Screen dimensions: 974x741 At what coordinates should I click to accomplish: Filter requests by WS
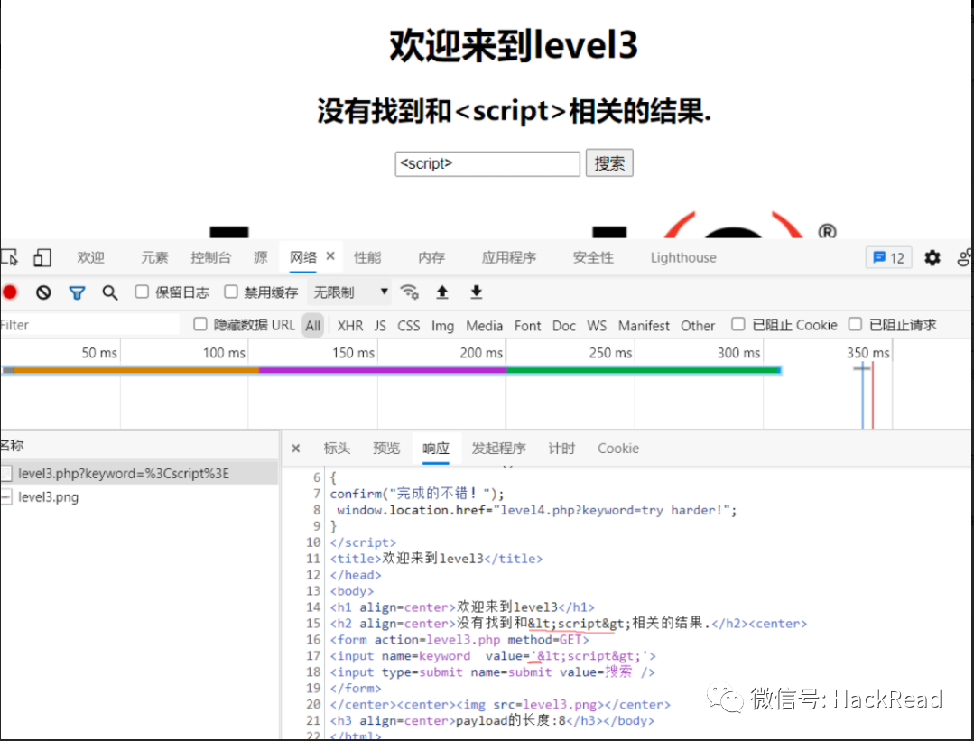[x=597, y=326]
